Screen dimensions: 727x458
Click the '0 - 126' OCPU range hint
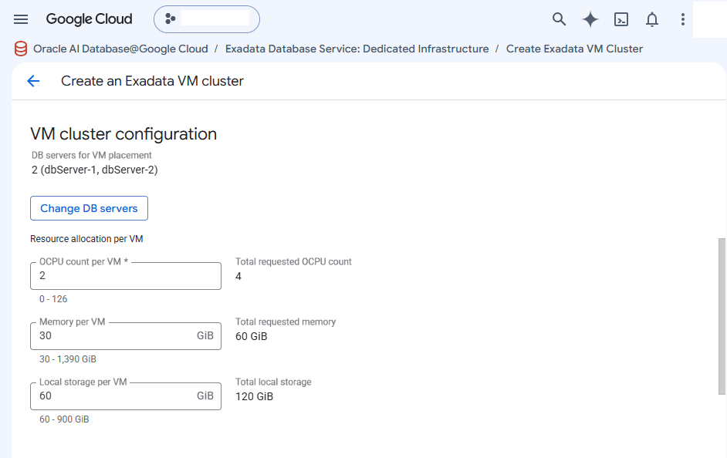click(53, 299)
